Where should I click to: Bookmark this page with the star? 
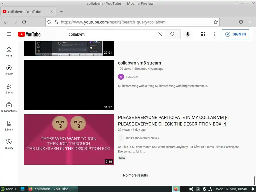[216, 22]
